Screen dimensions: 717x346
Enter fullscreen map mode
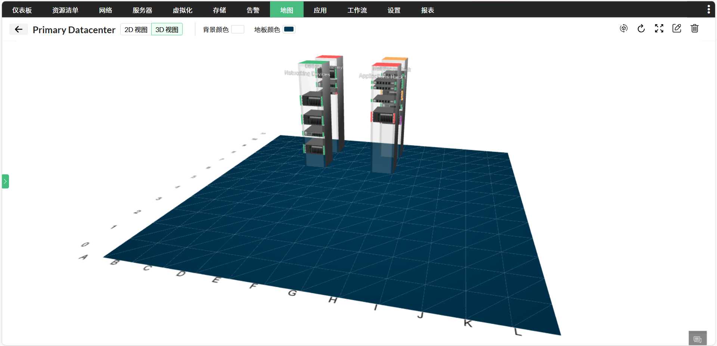click(659, 28)
